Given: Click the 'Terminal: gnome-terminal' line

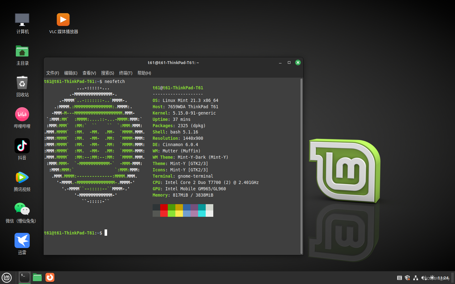Looking at the screenshot, I should tap(183, 176).
